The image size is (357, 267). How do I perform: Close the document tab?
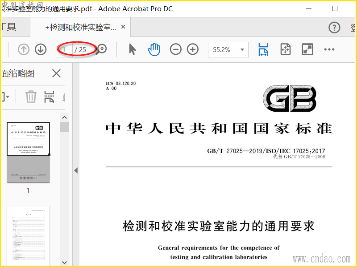123,27
